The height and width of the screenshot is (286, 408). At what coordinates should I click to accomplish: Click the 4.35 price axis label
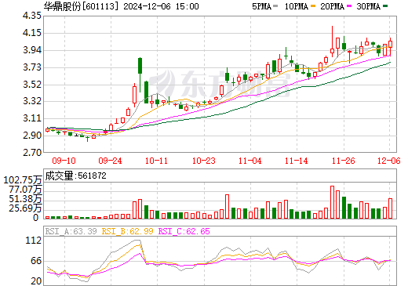tap(32, 16)
